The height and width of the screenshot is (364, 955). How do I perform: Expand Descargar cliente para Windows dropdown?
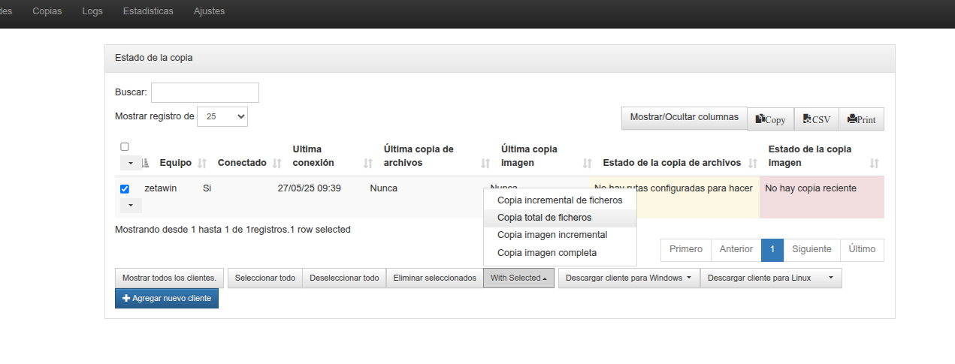point(628,278)
